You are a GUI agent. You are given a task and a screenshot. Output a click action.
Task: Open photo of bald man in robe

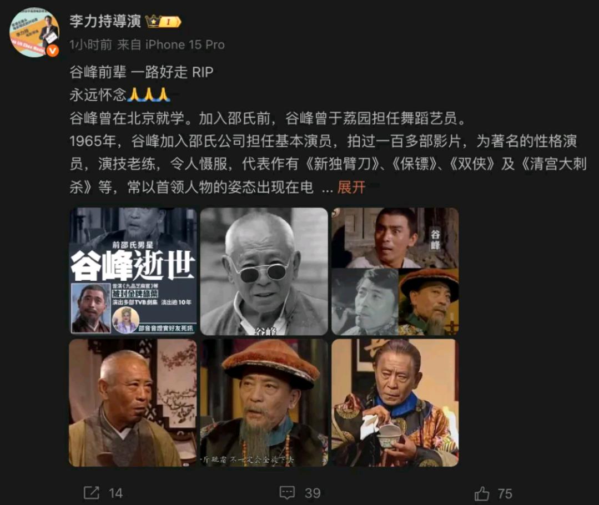point(133,403)
